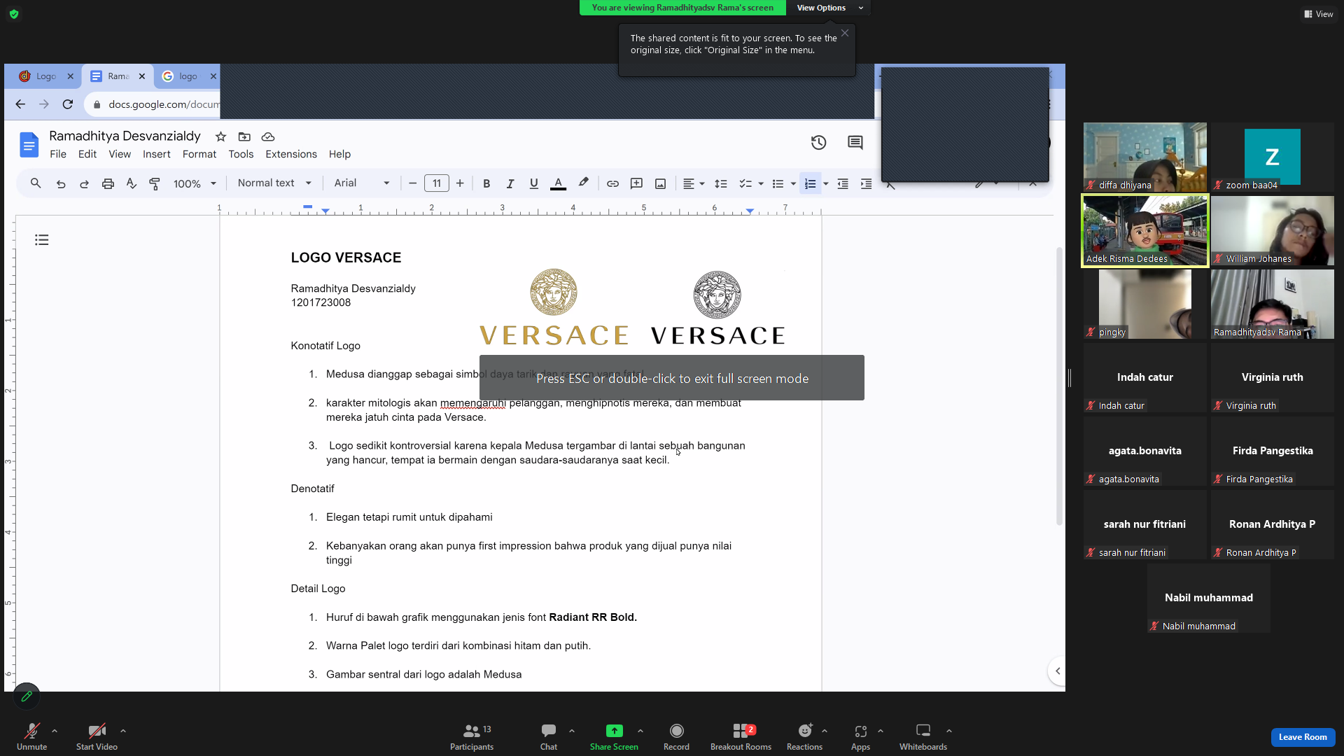Start recording the meeting

[676, 736]
